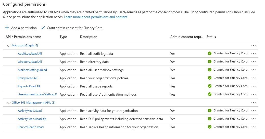Screen dimensions: 265x139
Task: Click the Application type in ActivityFeed.Read row
Action: click(68, 111)
